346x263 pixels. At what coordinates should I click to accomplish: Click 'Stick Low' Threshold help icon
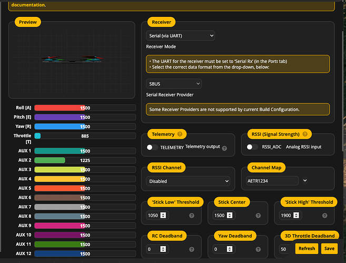[x=192, y=216]
